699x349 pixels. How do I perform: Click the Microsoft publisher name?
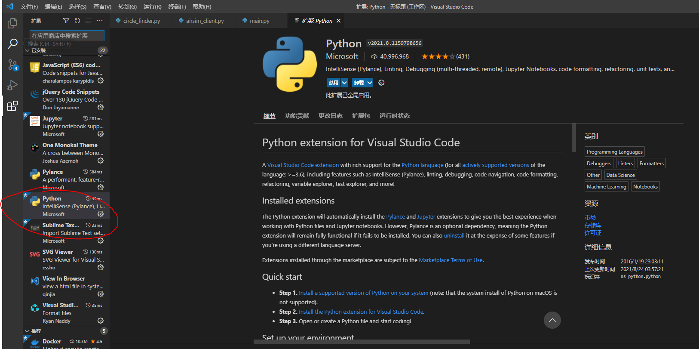coord(342,56)
